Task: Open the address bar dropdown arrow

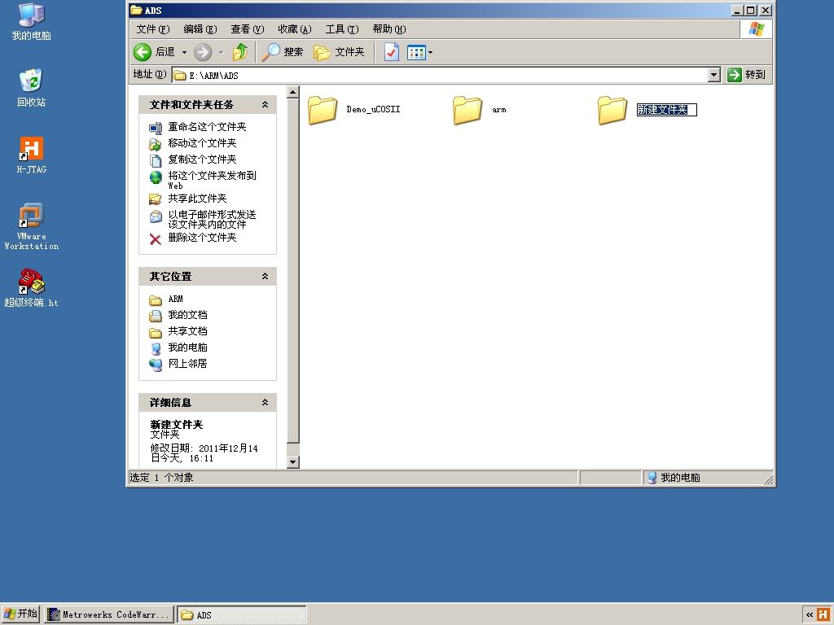Action: pyautogui.click(x=714, y=75)
